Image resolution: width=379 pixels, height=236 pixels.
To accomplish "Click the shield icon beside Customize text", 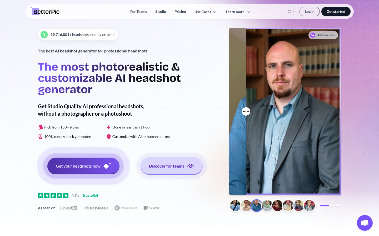I will (108, 137).
